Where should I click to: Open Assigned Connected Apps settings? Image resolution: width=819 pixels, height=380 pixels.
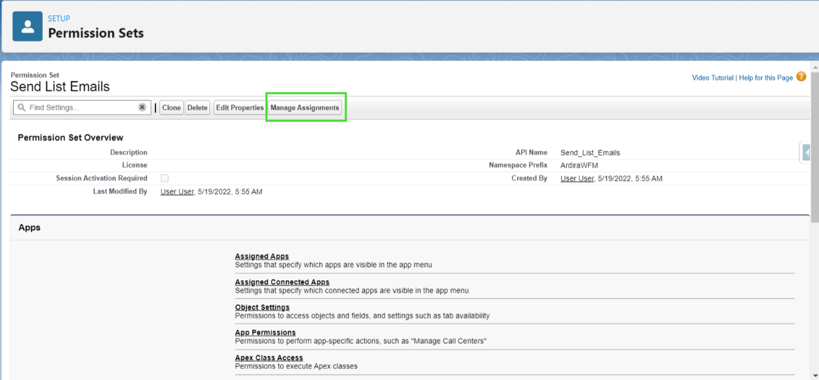(281, 282)
